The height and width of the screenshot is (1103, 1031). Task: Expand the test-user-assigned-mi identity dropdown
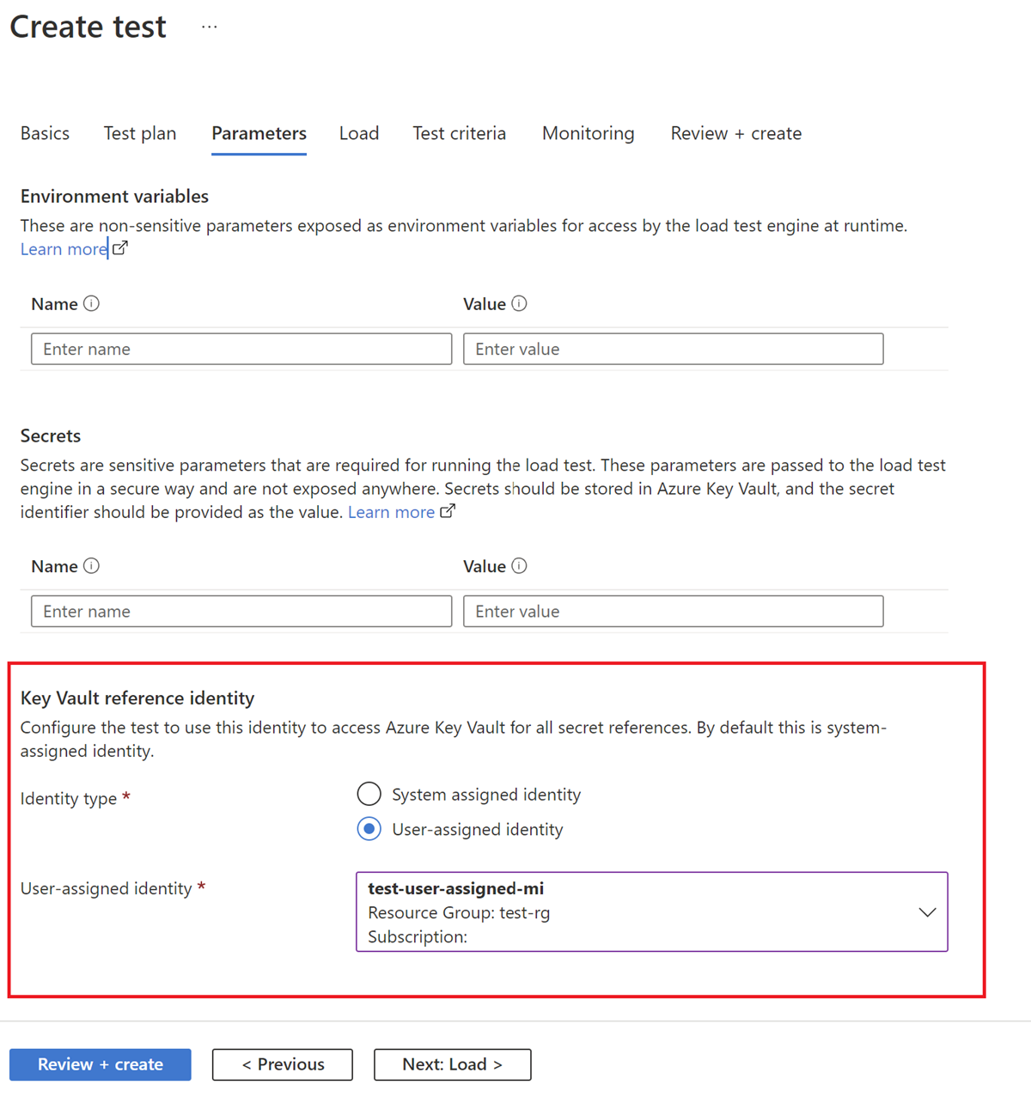(927, 912)
